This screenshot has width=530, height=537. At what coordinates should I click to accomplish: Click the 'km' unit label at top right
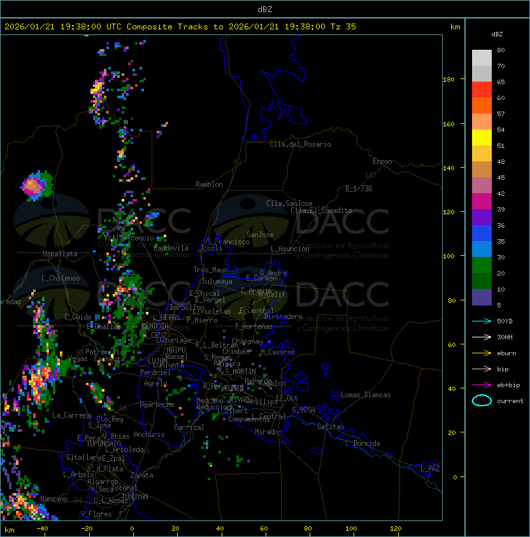(455, 27)
